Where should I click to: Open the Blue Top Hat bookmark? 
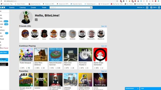click(117, 4)
